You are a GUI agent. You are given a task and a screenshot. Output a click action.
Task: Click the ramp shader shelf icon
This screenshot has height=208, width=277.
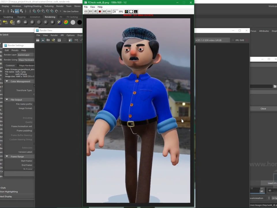tap(66, 22)
